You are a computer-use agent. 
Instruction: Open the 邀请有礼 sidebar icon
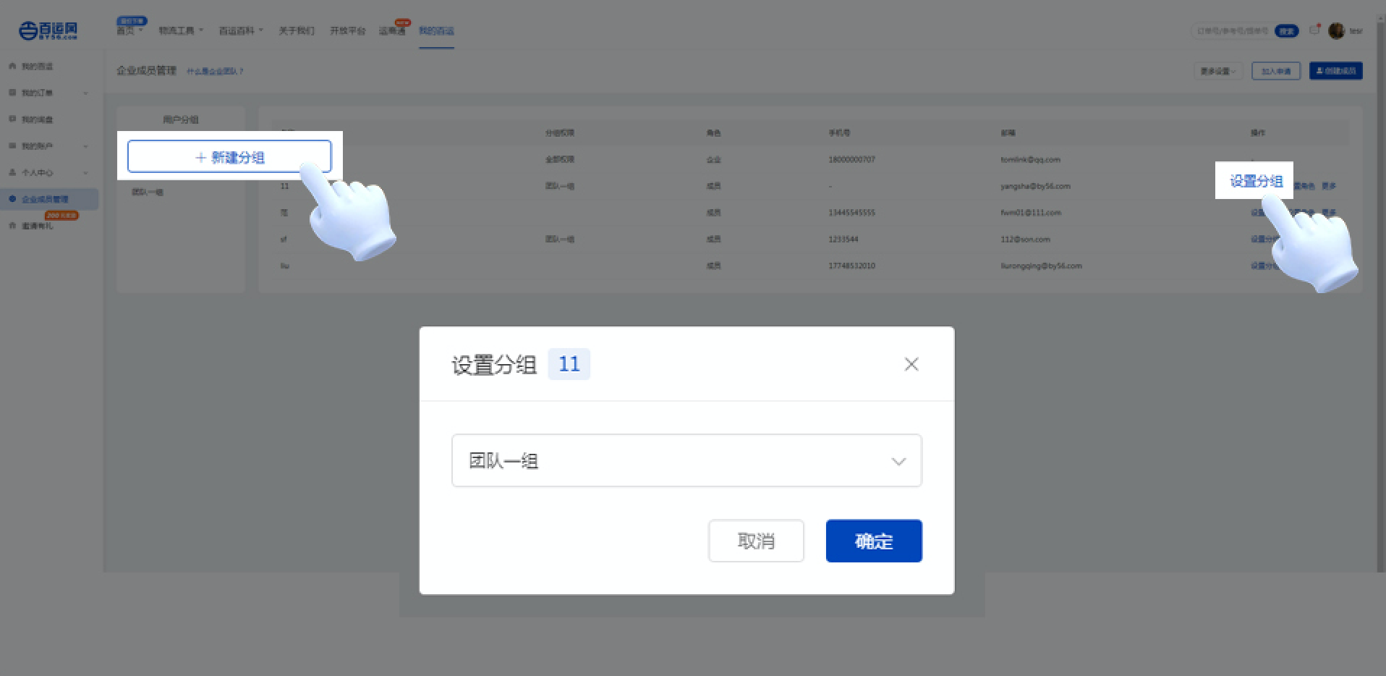pos(12,225)
